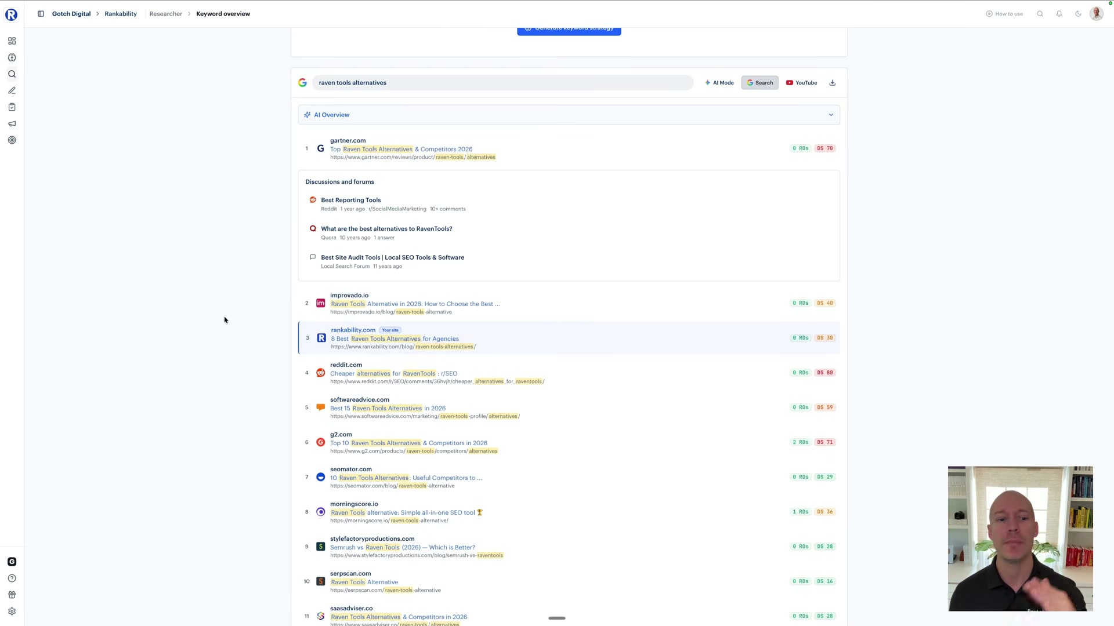Open the dashboard grid icon in sidebar
The width and height of the screenshot is (1114, 626).
(x=12, y=41)
